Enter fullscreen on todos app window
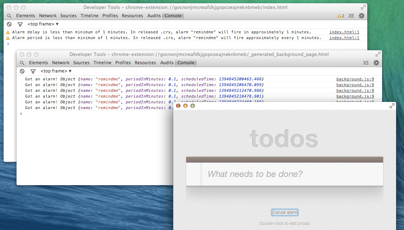 tap(392, 106)
